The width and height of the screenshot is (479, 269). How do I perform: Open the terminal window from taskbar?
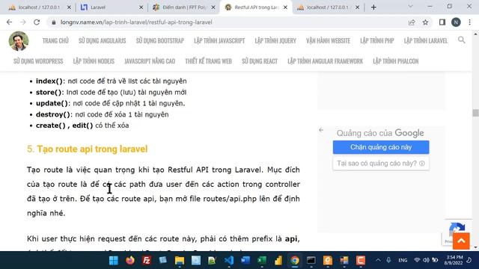pyautogui.click(x=311, y=261)
